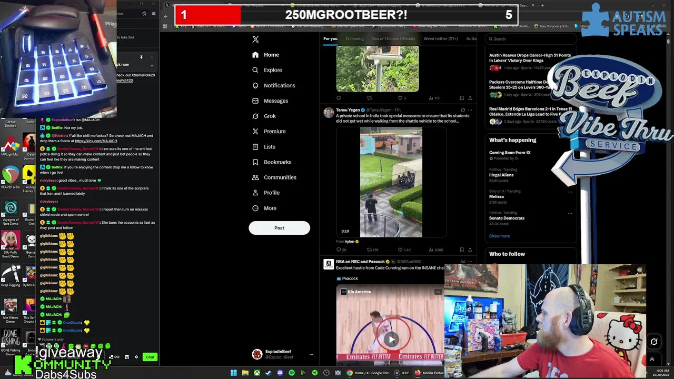Repost the top feed post

tap(369, 98)
